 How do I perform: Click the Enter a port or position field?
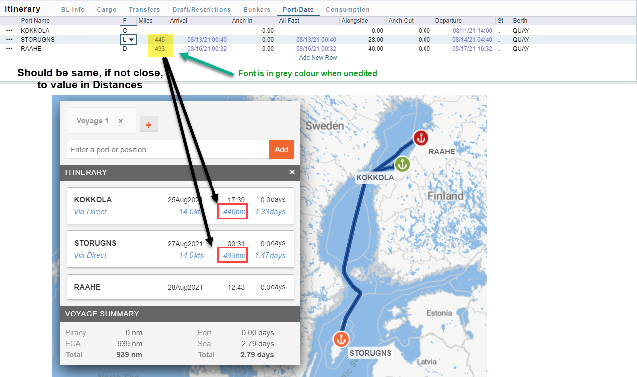[165, 149]
